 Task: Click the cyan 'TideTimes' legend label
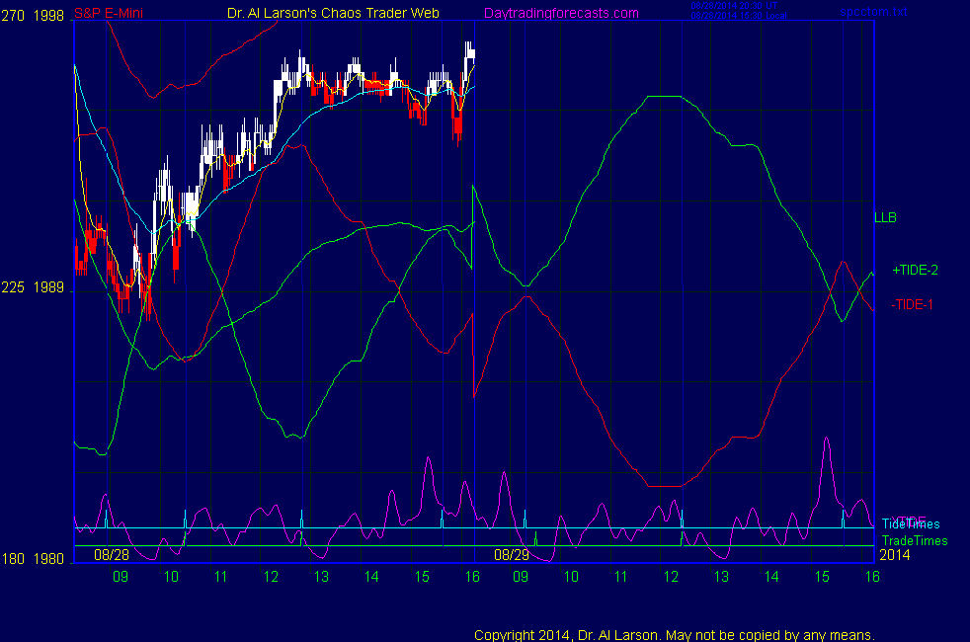tap(911, 523)
